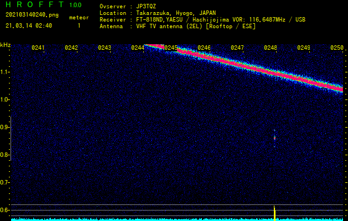This screenshot has height=221, width=348.
Task: Select the 1.1 frequency axis label
Action: pyautogui.click(x=5, y=72)
